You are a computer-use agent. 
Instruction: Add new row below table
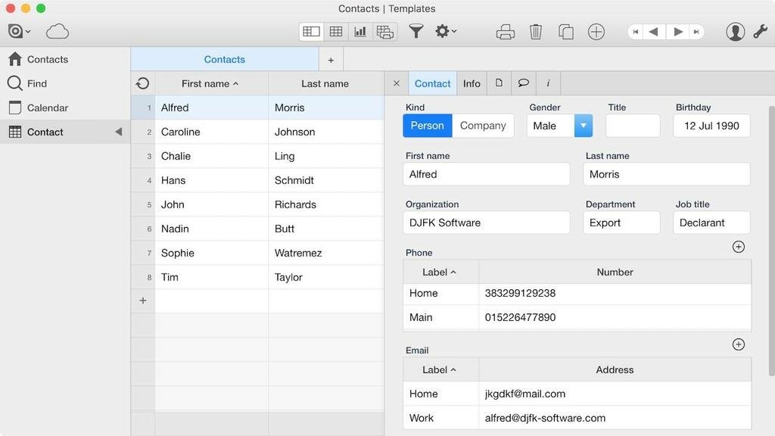tap(143, 301)
